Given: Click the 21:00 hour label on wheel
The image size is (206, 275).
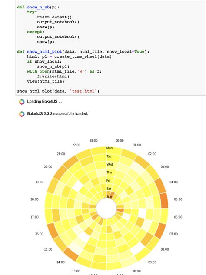Looking at the screenshot, I should tap(61, 154).
